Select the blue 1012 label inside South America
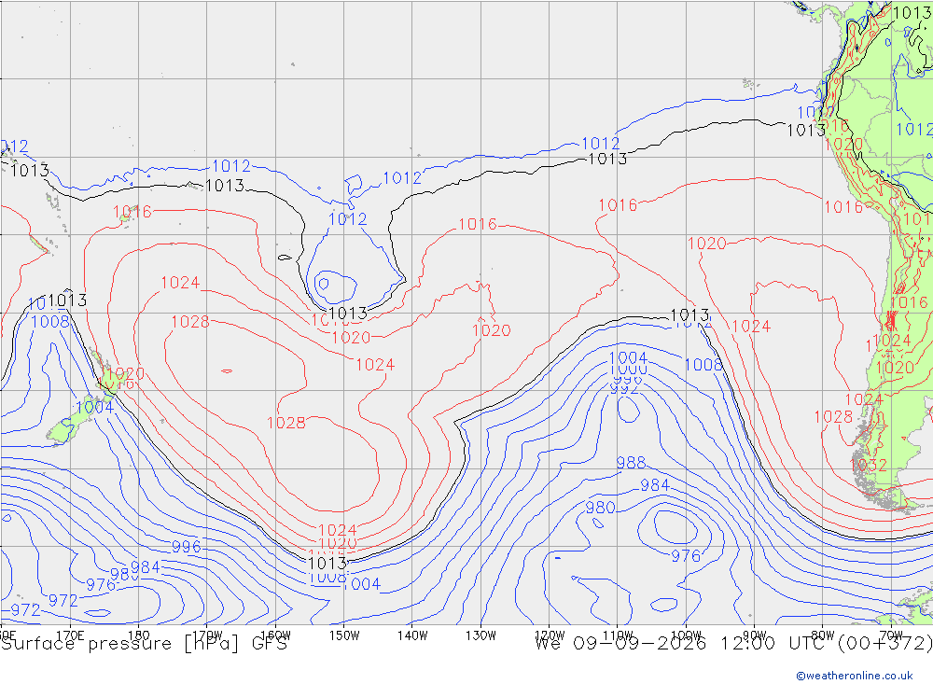Screen dimensions: 933x684 tap(914, 129)
